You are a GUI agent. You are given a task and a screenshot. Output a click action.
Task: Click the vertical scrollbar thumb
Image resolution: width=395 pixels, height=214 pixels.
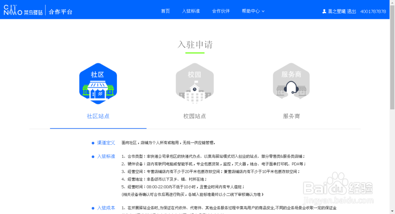(392, 57)
